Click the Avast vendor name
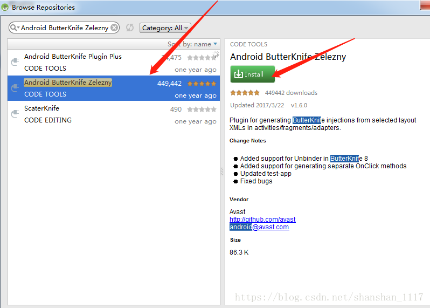This screenshot has width=430, height=308. tap(237, 212)
